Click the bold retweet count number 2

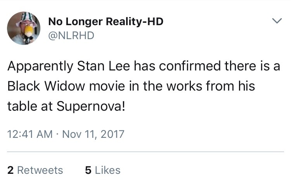point(10,170)
